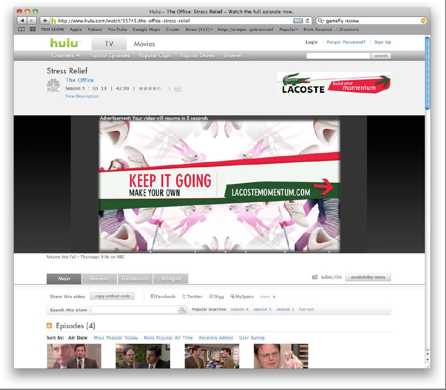Open the YouTube bookmark
Viewport: 446px width, 390px height.
(x=117, y=30)
